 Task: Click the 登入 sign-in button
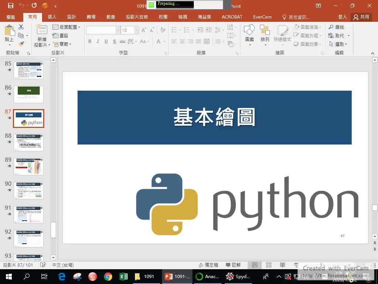(x=342, y=17)
